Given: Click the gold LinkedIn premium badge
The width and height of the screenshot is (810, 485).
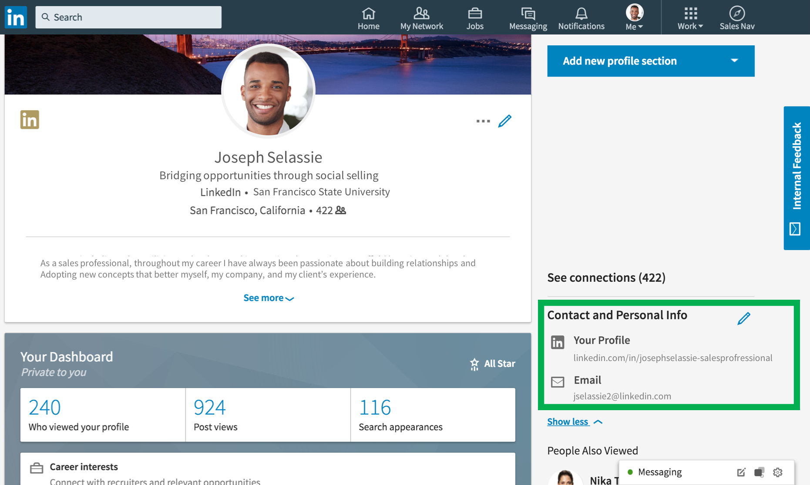Looking at the screenshot, I should (30, 120).
